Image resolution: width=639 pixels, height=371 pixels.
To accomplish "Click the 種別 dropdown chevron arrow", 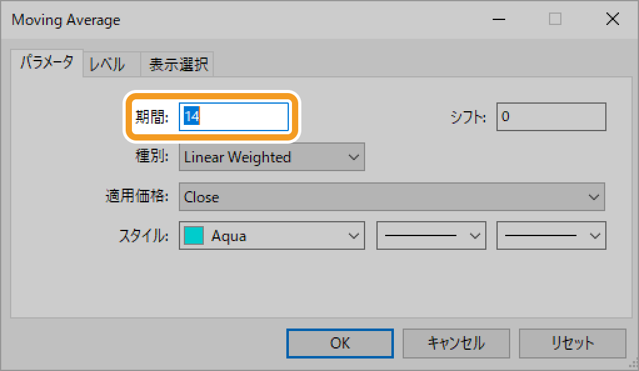I will (353, 157).
